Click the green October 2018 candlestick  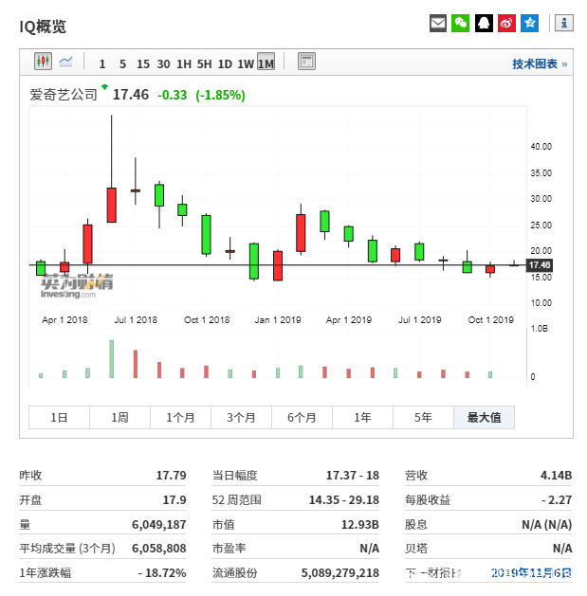click(206, 235)
